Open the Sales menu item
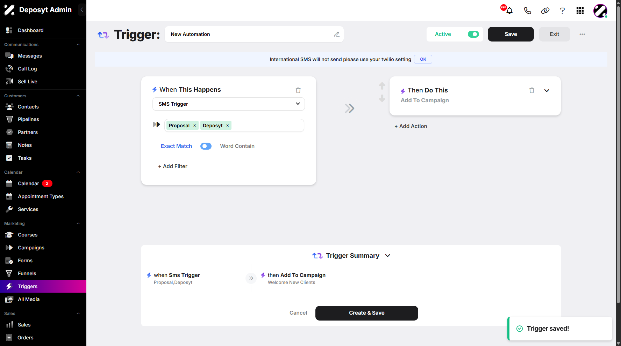The height and width of the screenshot is (346, 621). 43,325
